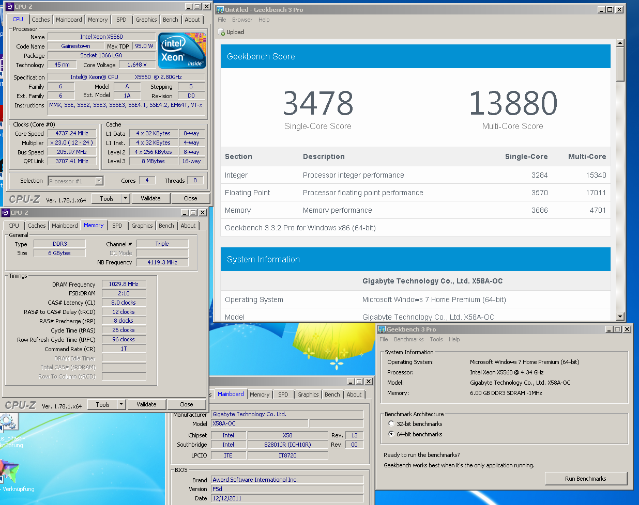
Task: Select 64-bit benchmarks option
Action: pos(391,434)
